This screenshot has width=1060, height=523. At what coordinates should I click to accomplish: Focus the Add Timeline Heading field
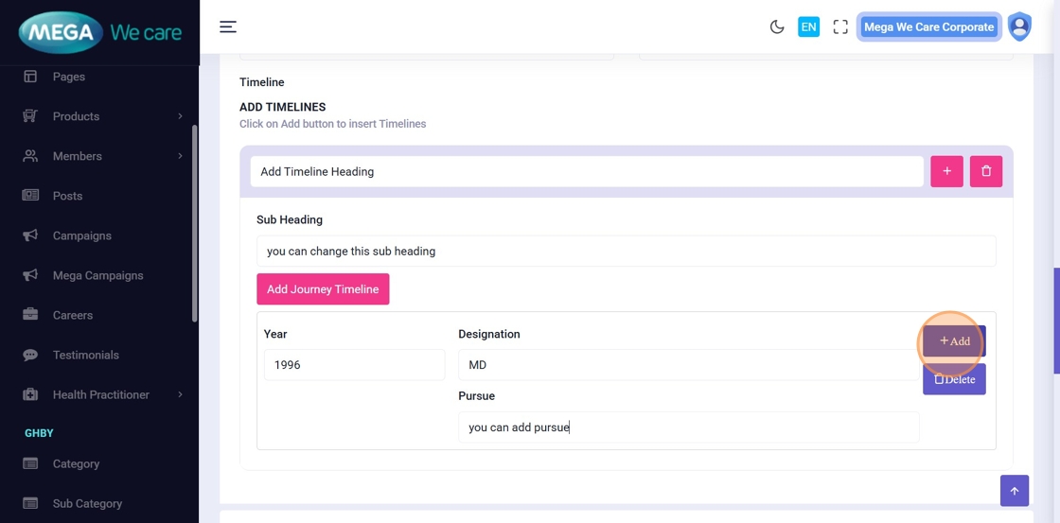point(587,171)
